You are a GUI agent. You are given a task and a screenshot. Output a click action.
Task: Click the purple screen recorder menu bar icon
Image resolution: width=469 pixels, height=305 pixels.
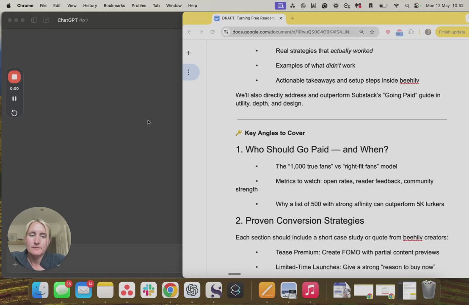point(280,6)
